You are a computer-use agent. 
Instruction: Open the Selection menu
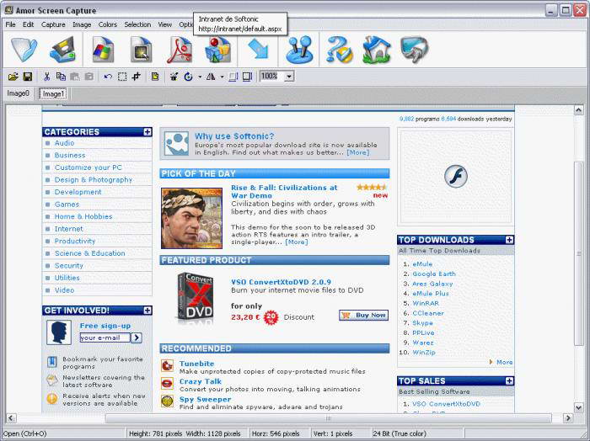[x=137, y=24]
